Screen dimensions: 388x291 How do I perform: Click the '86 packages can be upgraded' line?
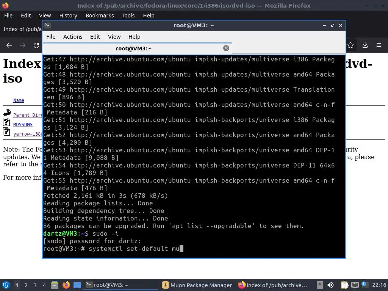click(x=174, y=226)
